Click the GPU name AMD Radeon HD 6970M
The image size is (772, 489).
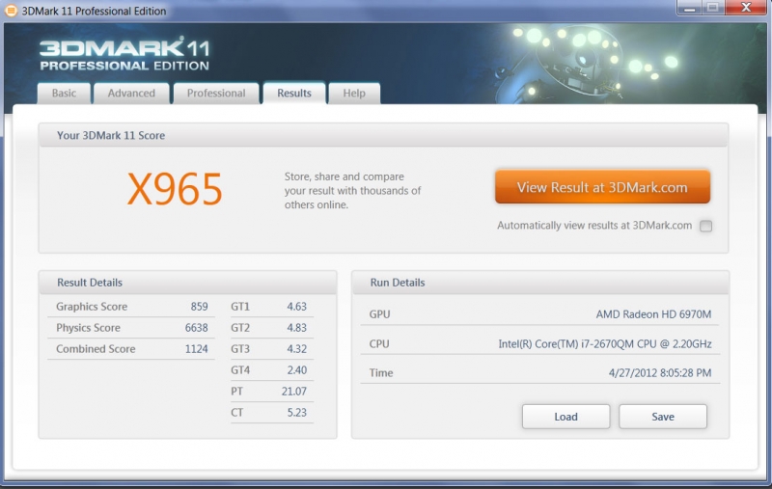[x=653, y=314]
